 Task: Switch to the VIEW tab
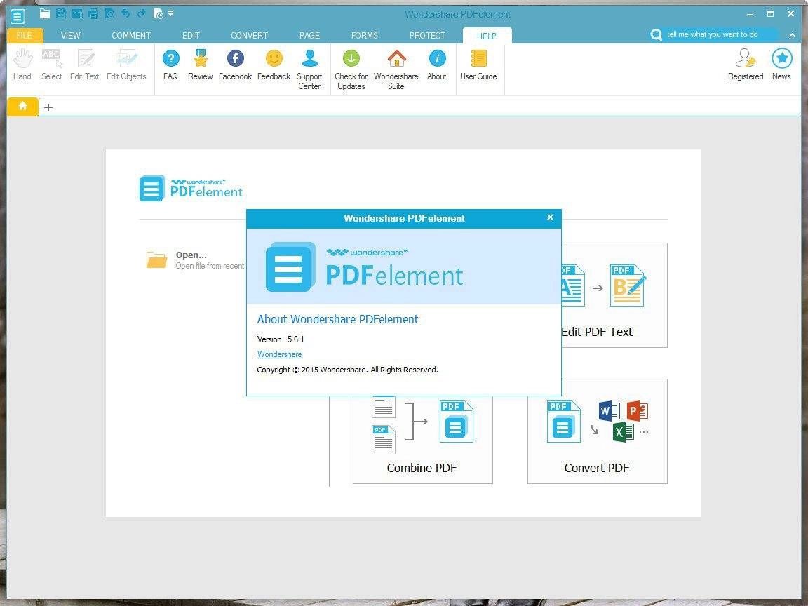pyautogui.click(x=71, y=36)
